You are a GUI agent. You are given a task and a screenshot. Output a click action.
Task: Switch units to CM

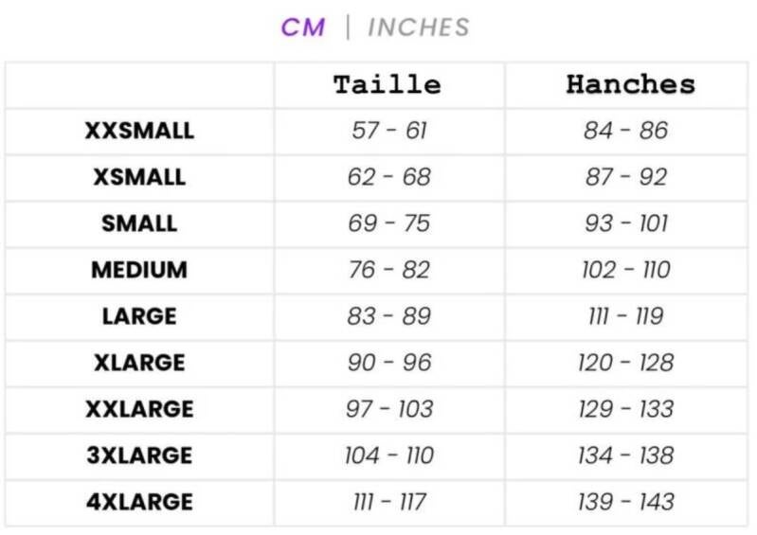point(302,27)
